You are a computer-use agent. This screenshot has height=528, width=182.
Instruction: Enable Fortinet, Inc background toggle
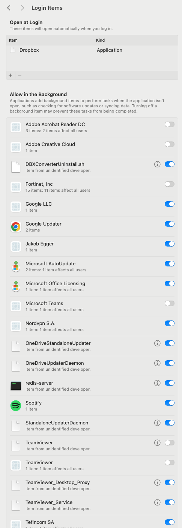coord(170,184)
